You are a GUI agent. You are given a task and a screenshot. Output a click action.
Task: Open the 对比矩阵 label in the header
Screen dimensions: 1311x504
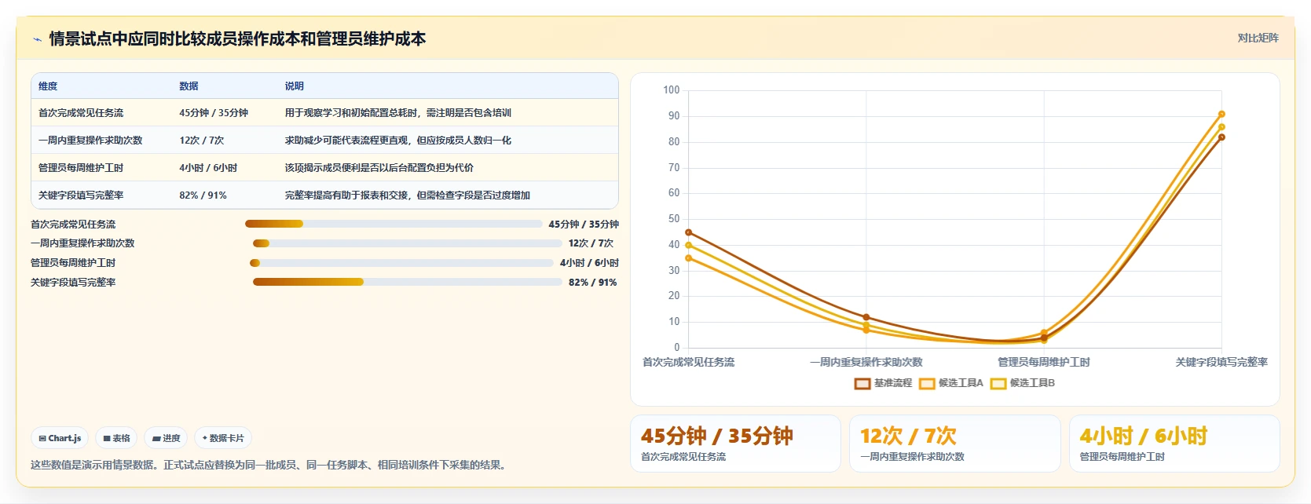tap(1258, 38)
